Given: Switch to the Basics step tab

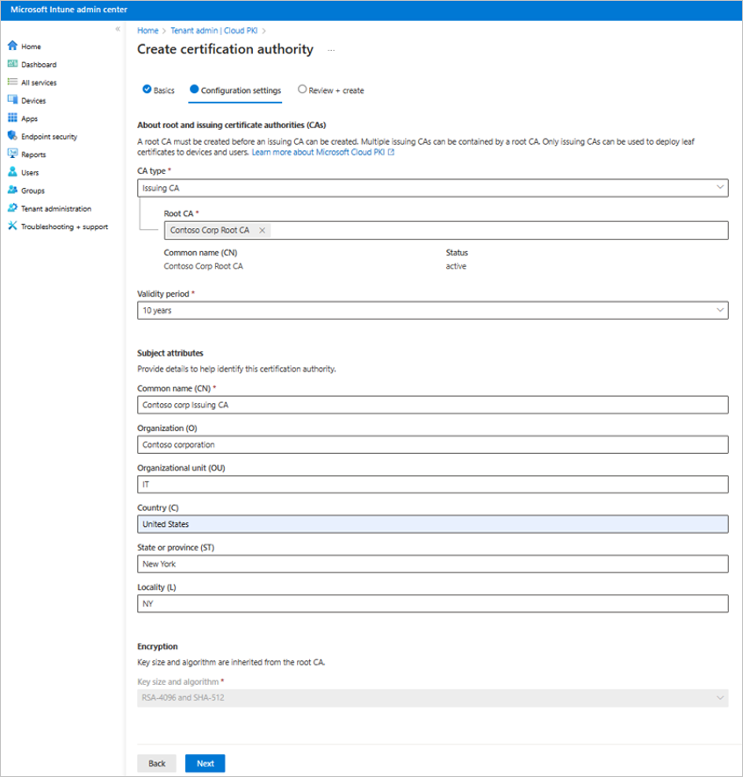Looking at the screenshot, I should 158,90.
